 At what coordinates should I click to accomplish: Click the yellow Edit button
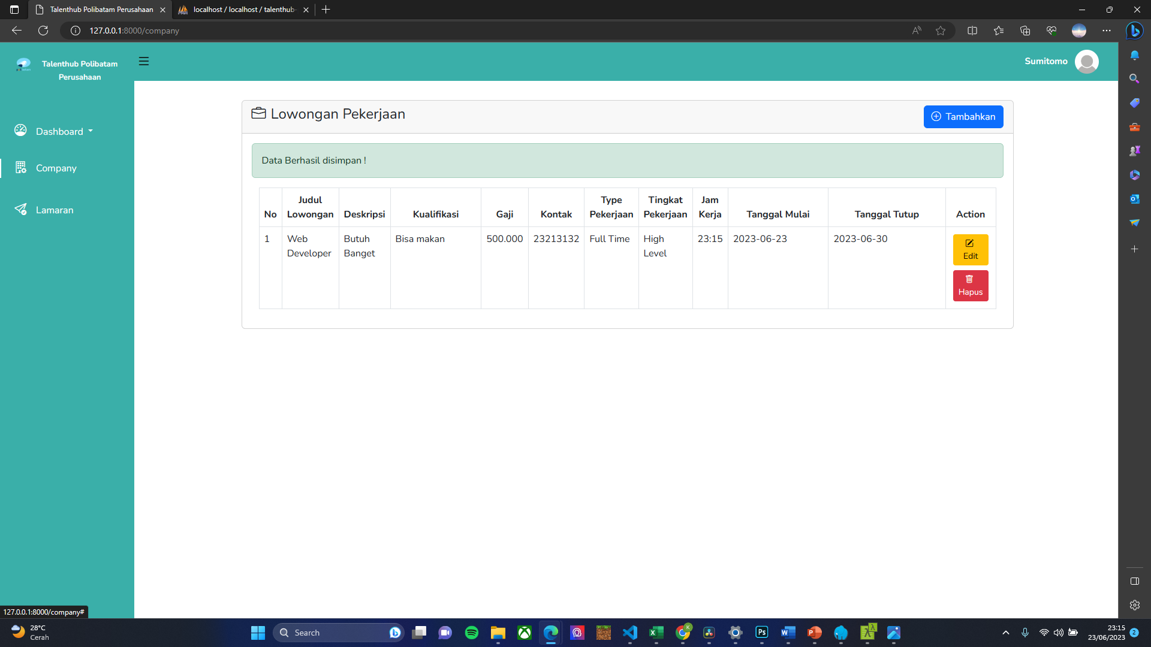970,249
